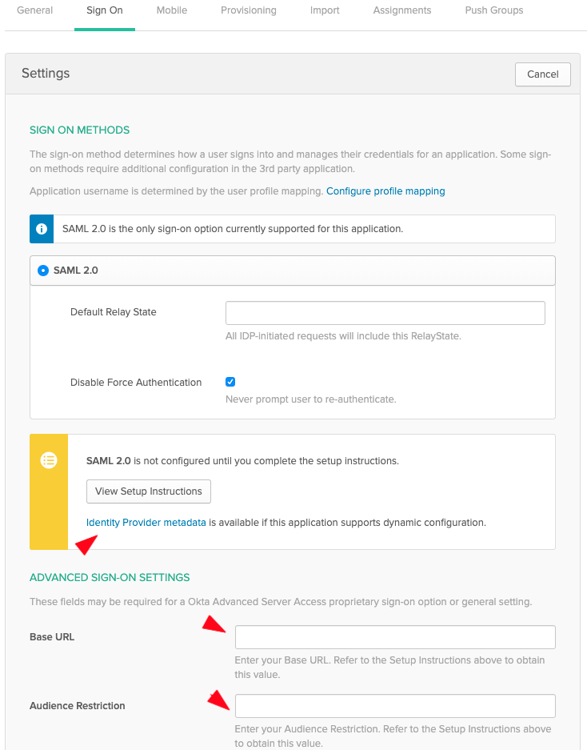Focus the Base URL input field
The height and width of the screenshot is (750, 587).
(395, 637)
